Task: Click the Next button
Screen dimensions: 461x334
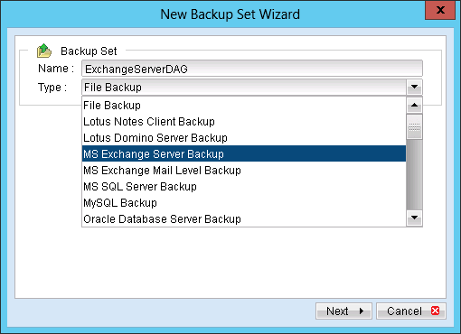Action: tap(343, 311)
